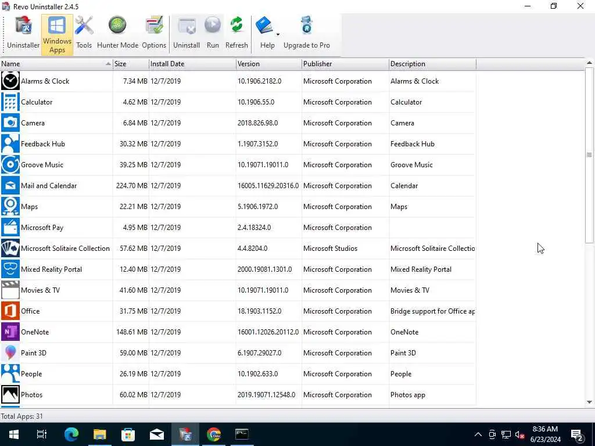Select the Paint 3D app icon

coord(10,353)
